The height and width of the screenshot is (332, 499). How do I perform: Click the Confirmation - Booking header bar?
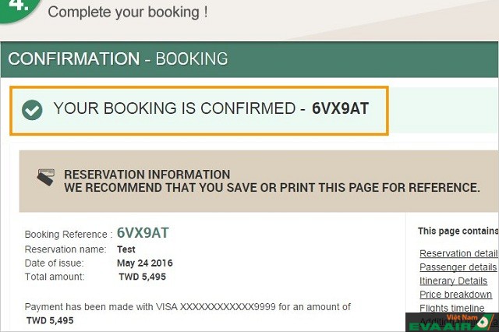tap(249, 59)
